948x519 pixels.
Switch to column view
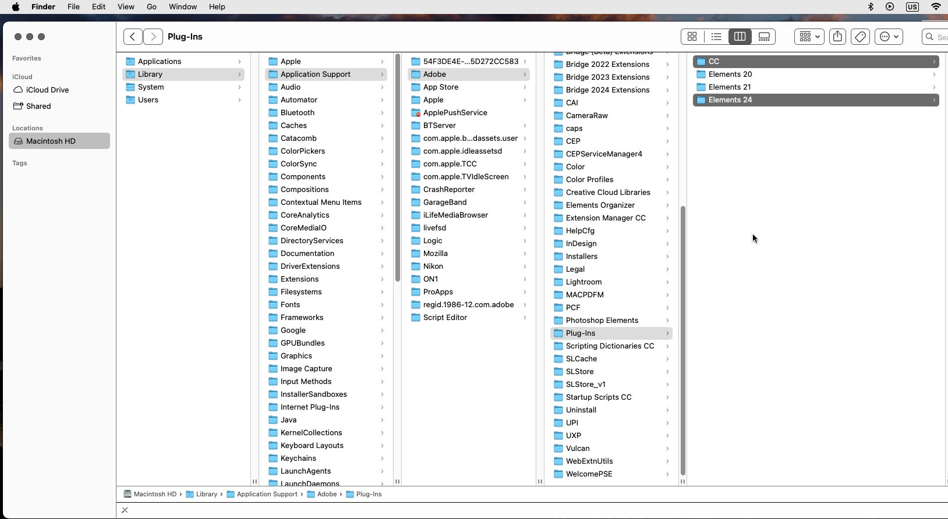coord(740,37)
